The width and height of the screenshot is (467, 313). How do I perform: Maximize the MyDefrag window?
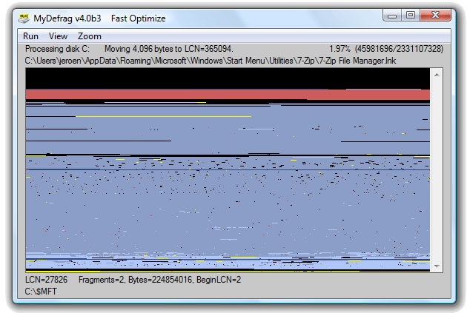410,15
